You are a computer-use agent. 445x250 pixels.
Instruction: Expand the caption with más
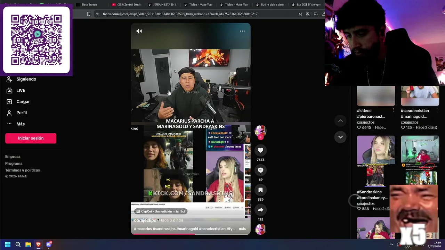tap(242, 229)
